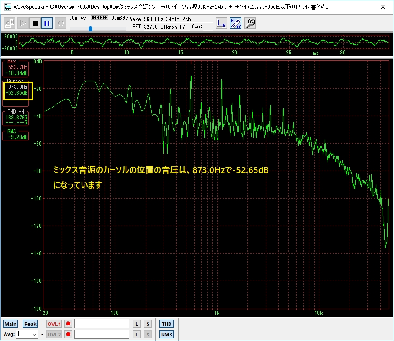Screen dimensions: 394x341
Task: Click the waveform display strip at top
Action: click(x=204, y=42)
